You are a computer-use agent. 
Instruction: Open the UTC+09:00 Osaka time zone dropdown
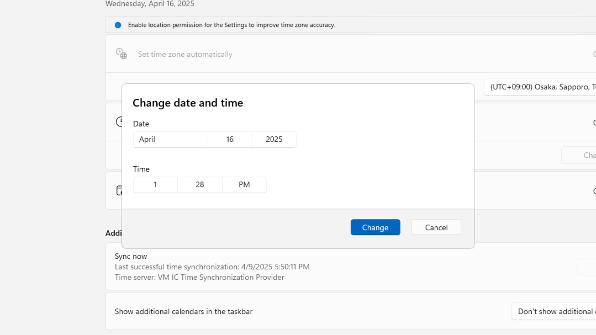tap(540, 87)
